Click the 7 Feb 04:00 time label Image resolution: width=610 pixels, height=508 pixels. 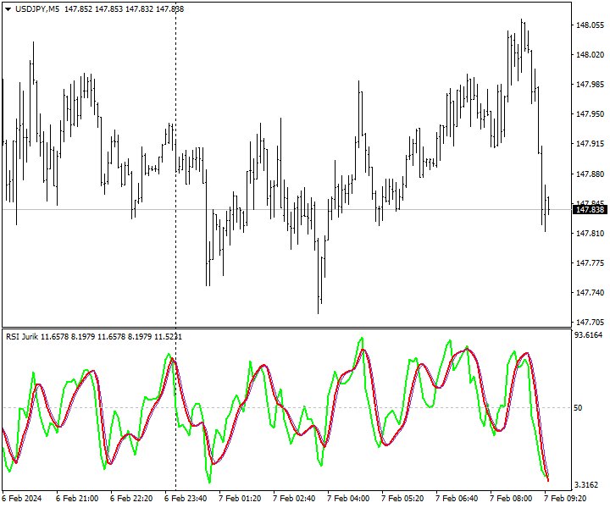tap(348, 499)
